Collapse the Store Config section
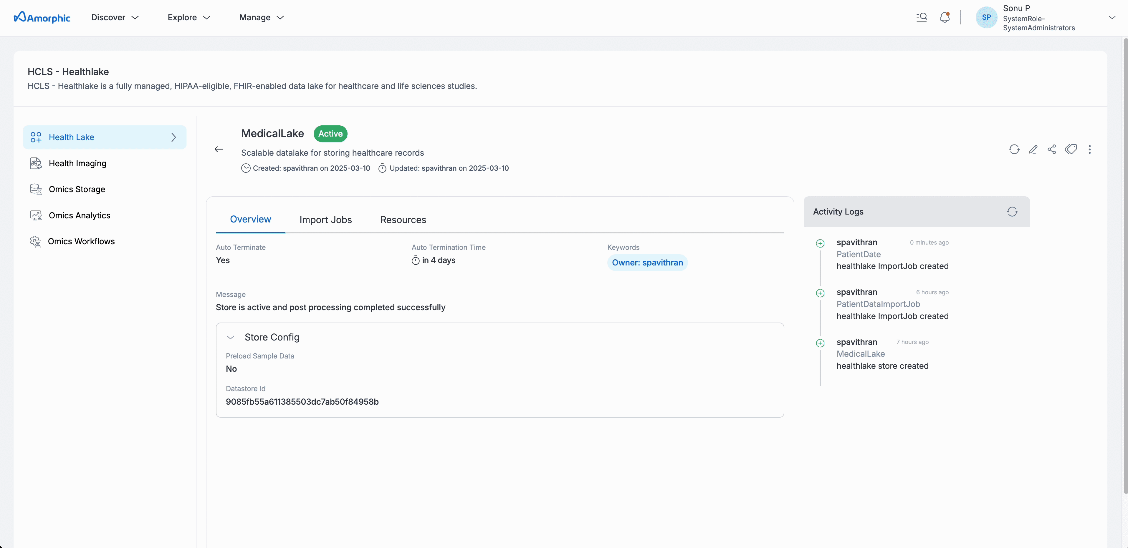The height and width of the screenshot is (548, 1128). click(x=231, y=338)
